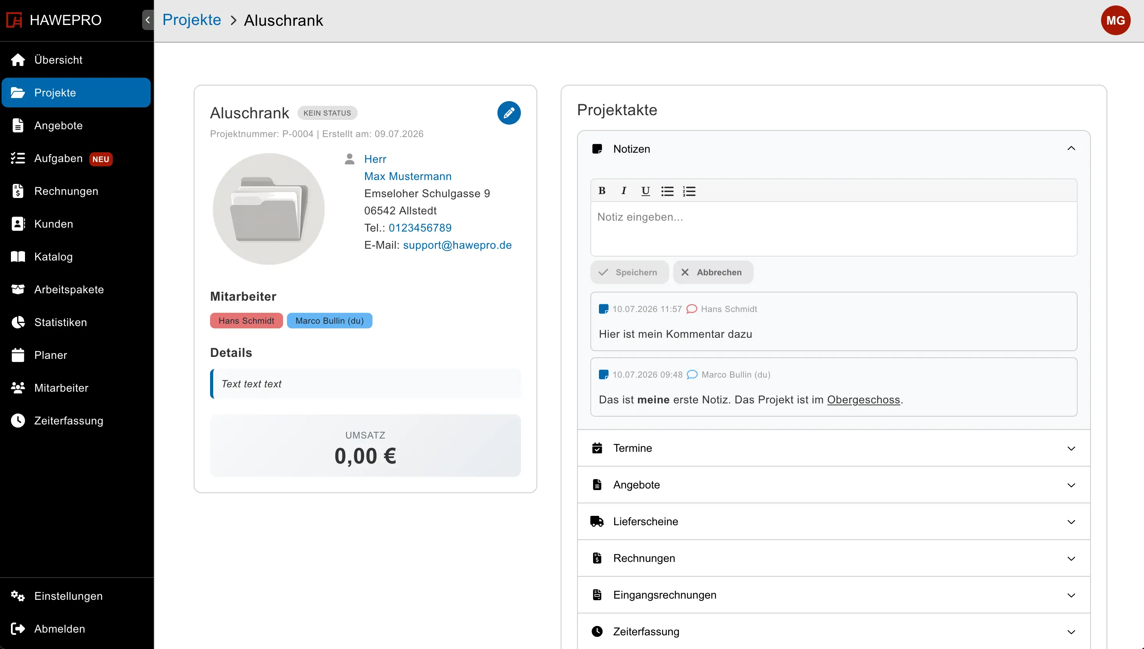This screenshot has width=1144, height=649.
Task: Toggle numbered list in note editor
Action: (689, 191)
